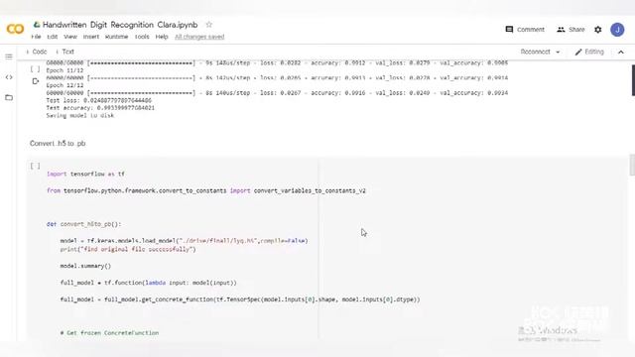
Task: Open the Help menu
Action: pyautogui.click(x=162, y=37)
